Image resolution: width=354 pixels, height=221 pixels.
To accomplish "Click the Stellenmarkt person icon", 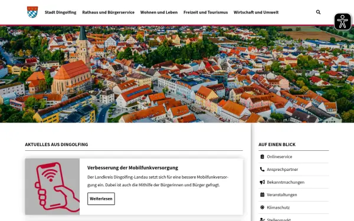I will click(262, 219).
